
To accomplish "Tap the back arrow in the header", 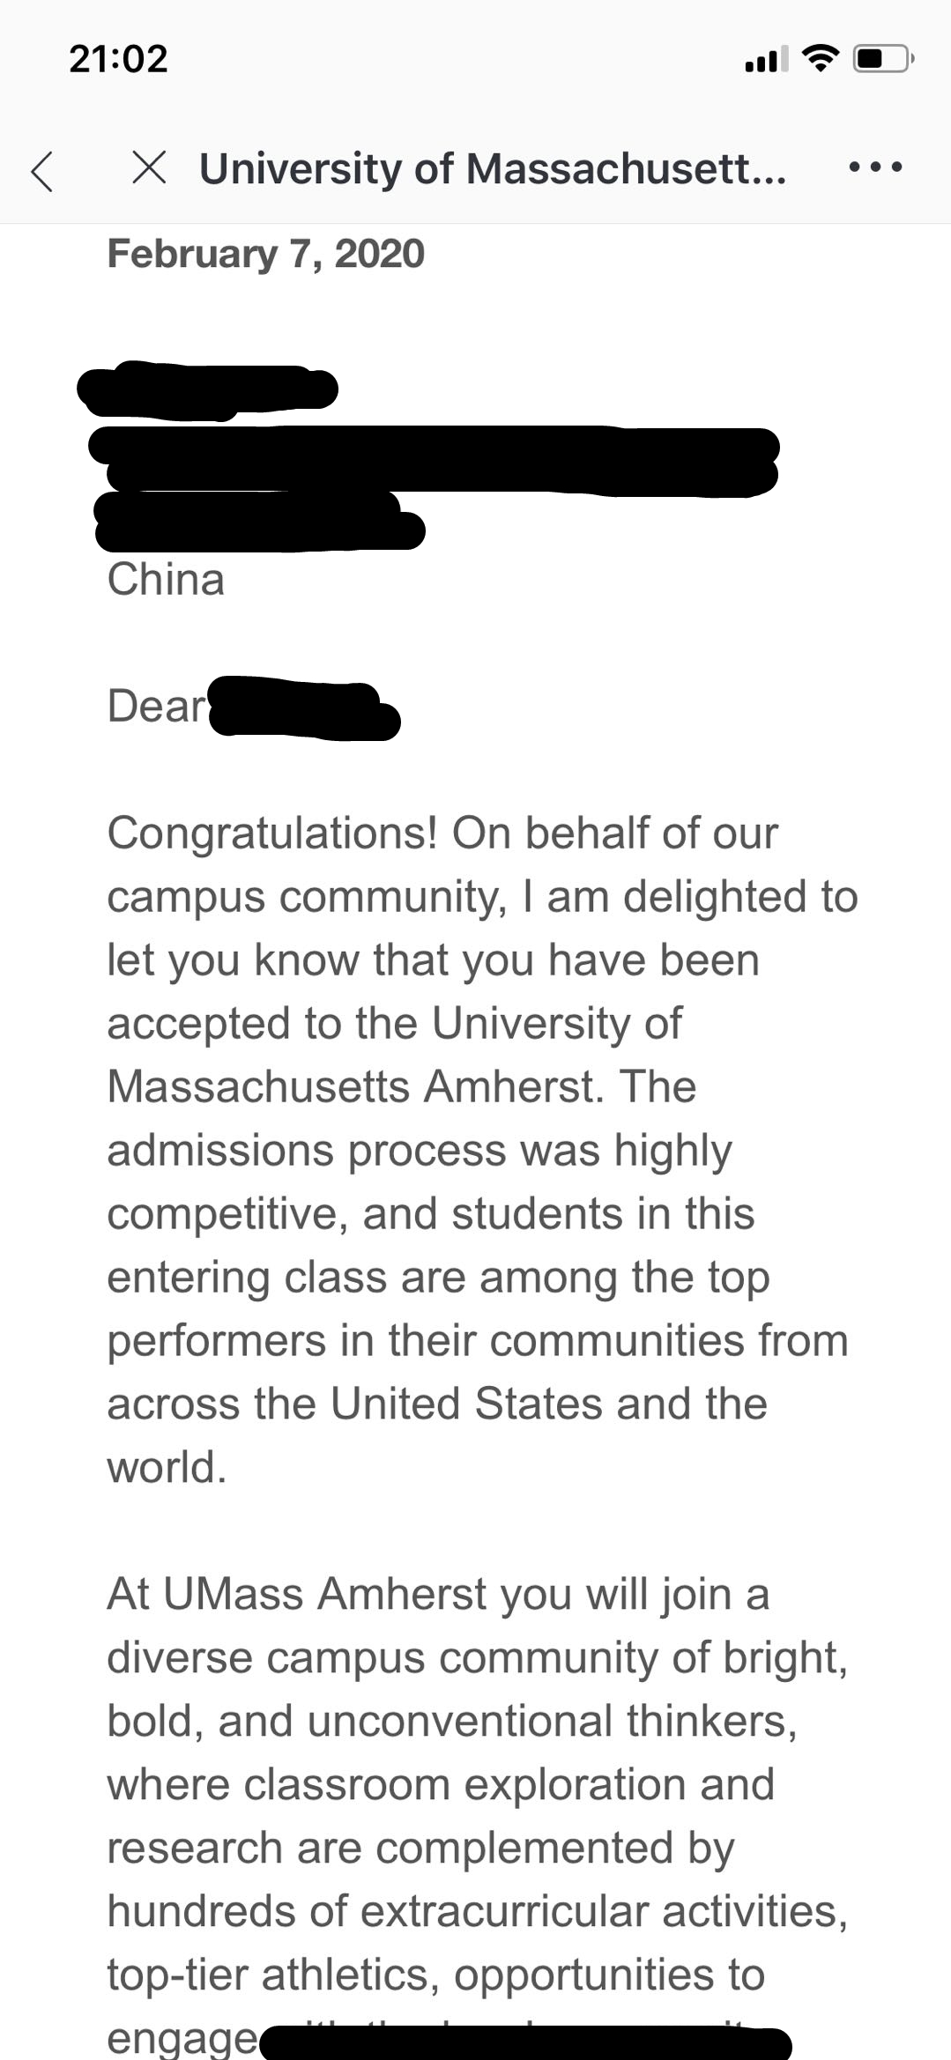I will pyautogui.click(x=42, y=169).
